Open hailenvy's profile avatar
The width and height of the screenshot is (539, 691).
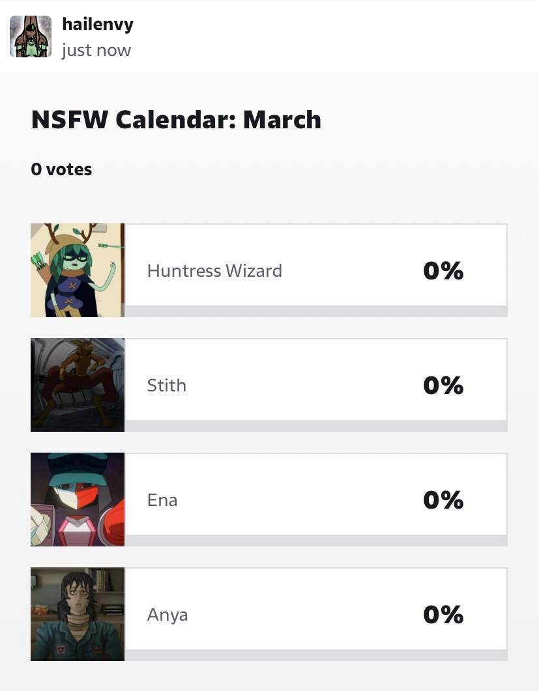pyautogui.click(x=31, y=36)
